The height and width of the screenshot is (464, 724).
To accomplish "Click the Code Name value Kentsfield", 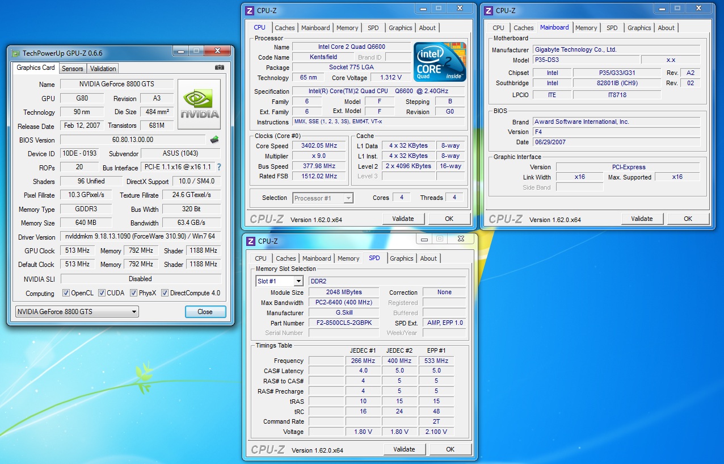I will point(323,57).
